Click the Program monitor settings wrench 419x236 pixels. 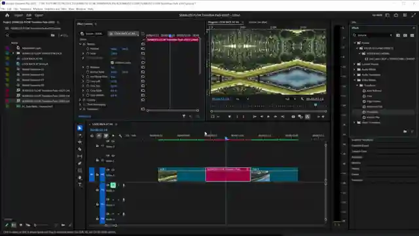[x=302, y=99]
